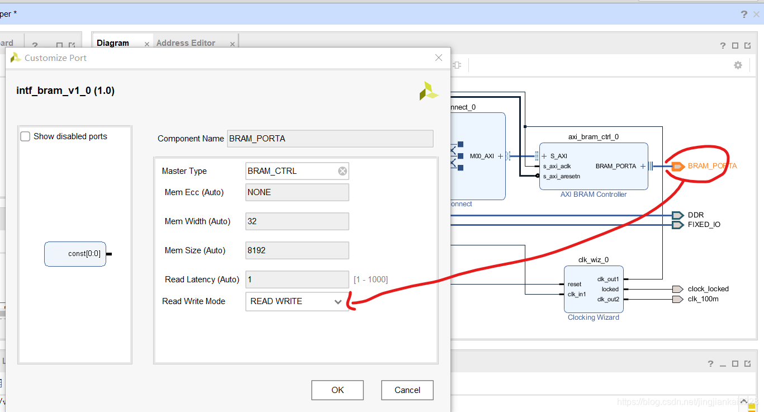Viewport: 764px width, 412px height.
Task: Confirm the dialog with OK
Action: point(338,390)
